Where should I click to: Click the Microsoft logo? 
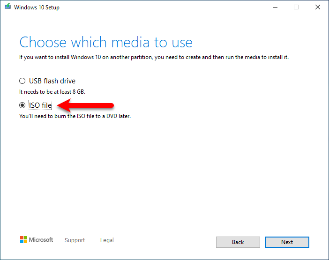tap(37, 240)
